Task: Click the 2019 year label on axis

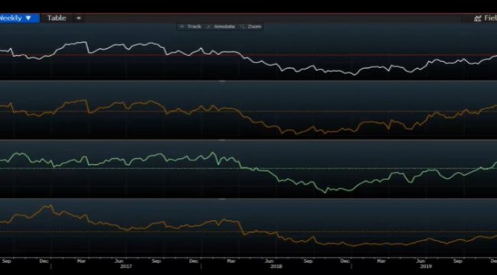Action: point(426,267)
